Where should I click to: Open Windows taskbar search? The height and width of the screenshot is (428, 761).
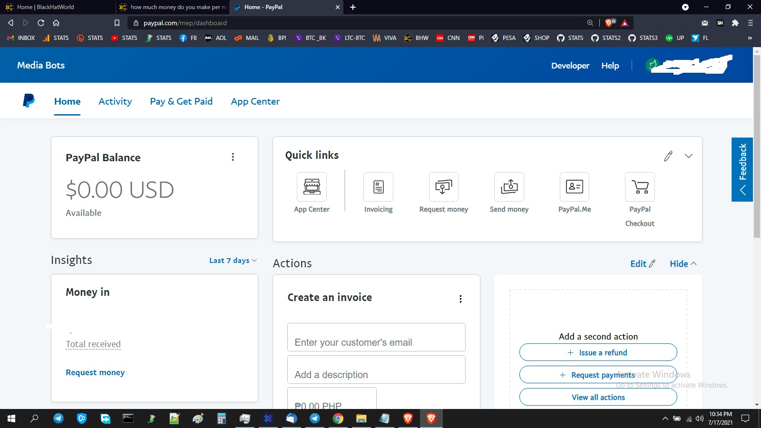[34, 418]
